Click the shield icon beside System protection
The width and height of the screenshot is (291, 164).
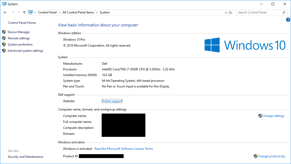[x=4, y=44]
